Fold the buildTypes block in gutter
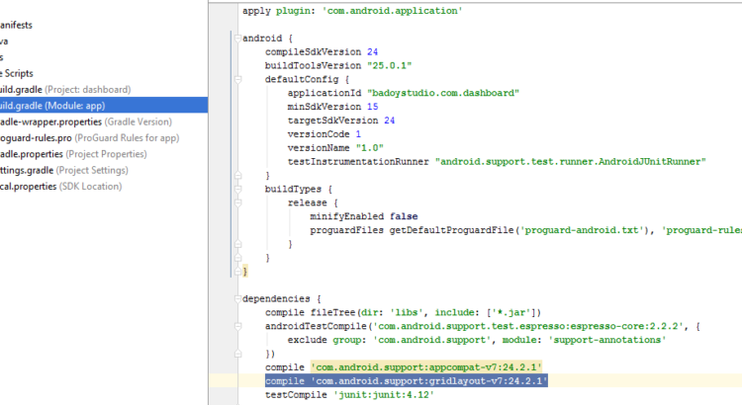The height and width of the screenshot is (405, 742). pyautogui.click(x=235, y=188)
